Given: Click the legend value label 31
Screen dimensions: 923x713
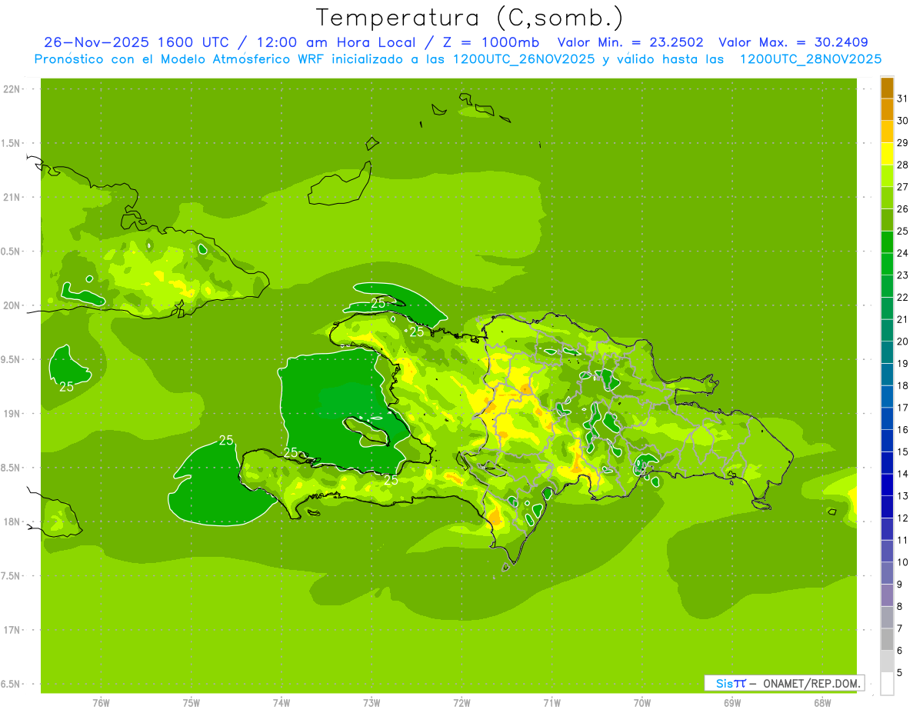Looking at the screenshot, I should pos(902,98).
